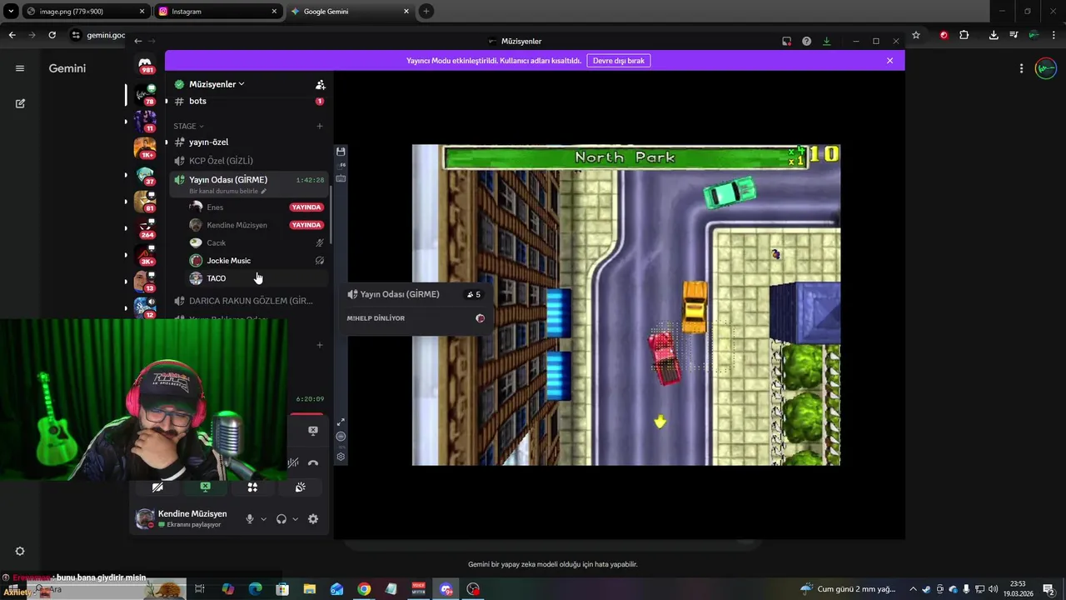This screenshot has width=1066, height=600.
Task: Open the server icon with 1K+ badge
Action: (145, 147)
